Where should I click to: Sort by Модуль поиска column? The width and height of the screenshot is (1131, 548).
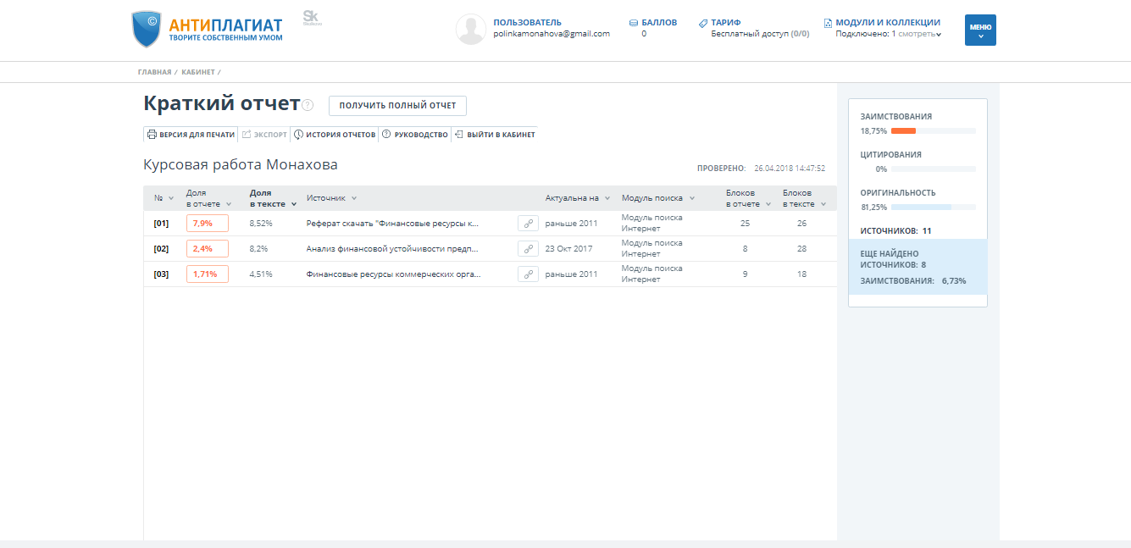coord(657,198)
